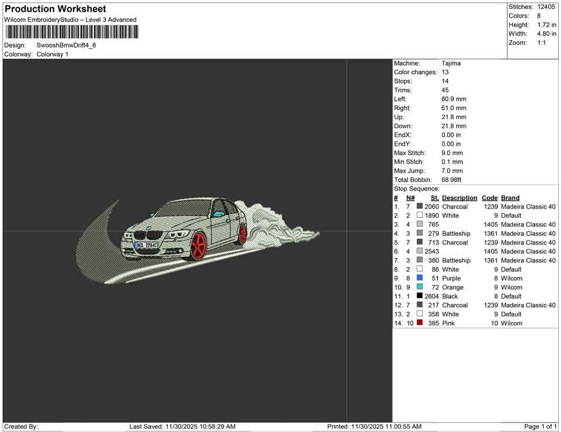Click the Pink thread swatch in row 14
Image resolution: width=561 pixels, height=432 pixels.
(419, 323)
